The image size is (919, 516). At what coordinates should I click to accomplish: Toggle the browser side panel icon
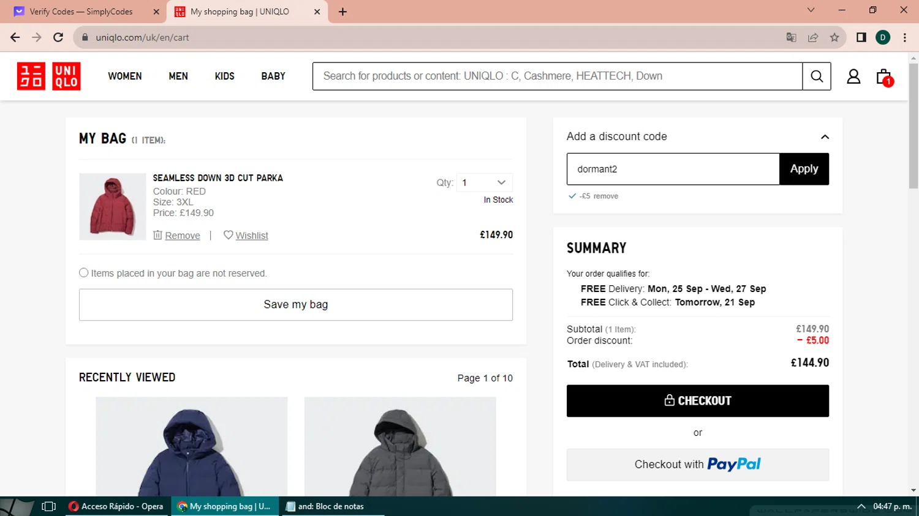pos(861,37)
